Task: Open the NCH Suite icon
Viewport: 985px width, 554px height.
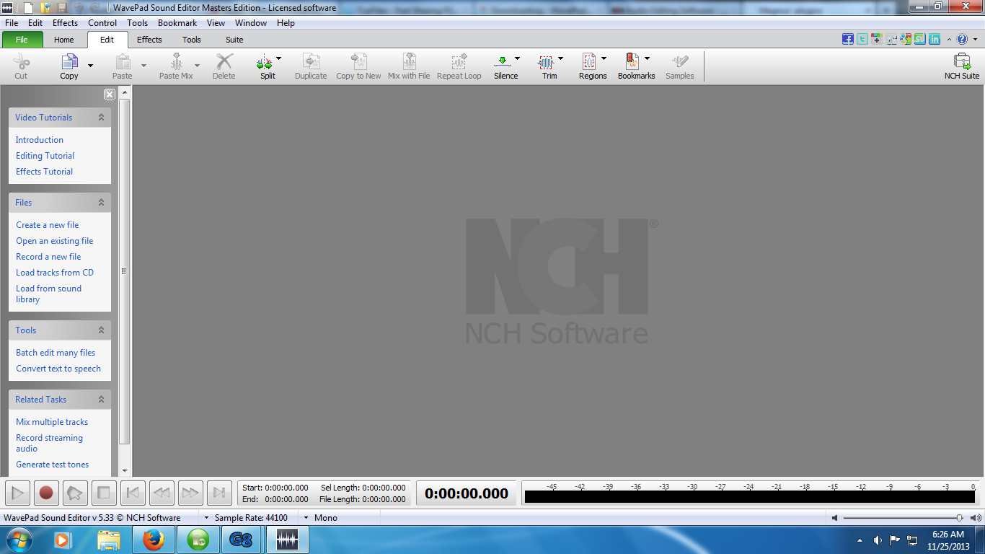Action: tap(962, 62)
